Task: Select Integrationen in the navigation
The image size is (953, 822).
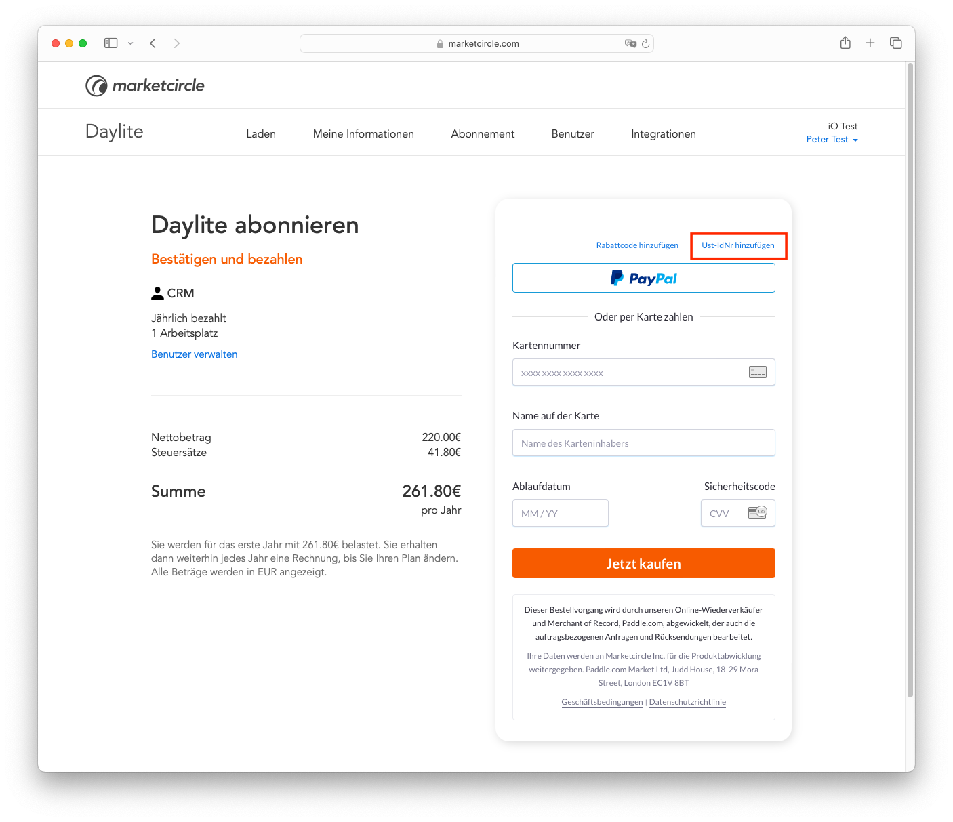Action: pos(664,134)
